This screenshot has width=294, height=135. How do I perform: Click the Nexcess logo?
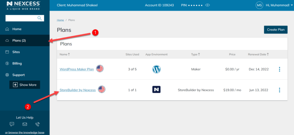coord(23,5)
